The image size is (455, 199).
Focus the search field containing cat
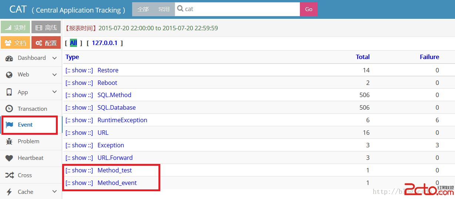(237, 9)
